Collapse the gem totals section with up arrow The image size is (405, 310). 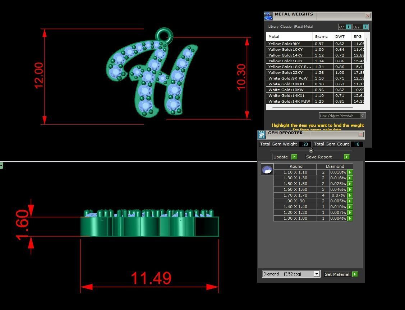[x=311, y=150]
